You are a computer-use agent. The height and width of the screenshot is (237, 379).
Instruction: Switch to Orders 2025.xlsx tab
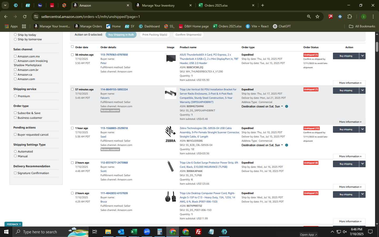pos(216,5)
